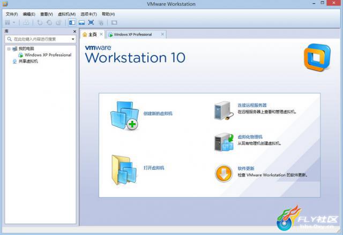Image resolution: width=343 pixels, height=235 pixels.
Task: Collapse the 我的电脑 tree node
Action: point(9,49)
